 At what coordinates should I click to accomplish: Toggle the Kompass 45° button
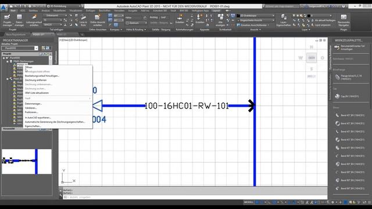[x=110, y=16]
